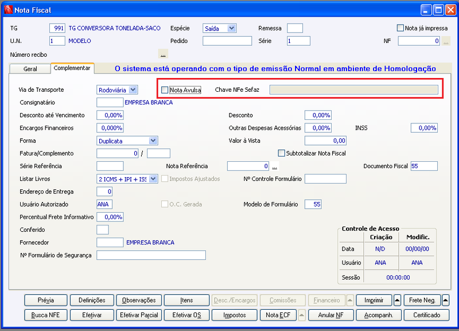459x331 pixels.
Task: Click the TG code field showing 991
Action: 57,28
